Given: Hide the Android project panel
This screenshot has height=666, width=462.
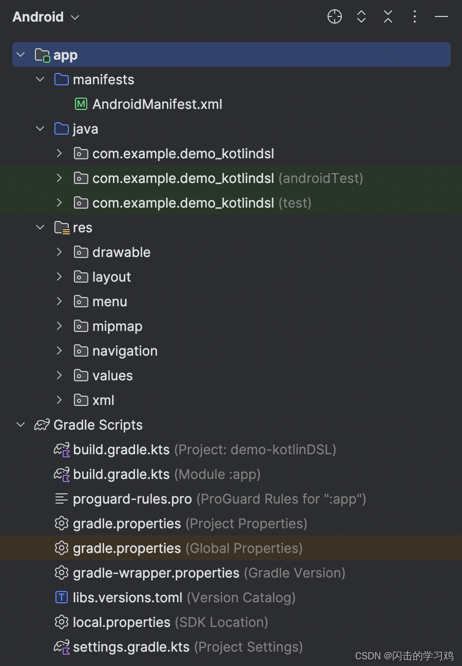Looking at the screenshot, I should [x=441, y=16].
